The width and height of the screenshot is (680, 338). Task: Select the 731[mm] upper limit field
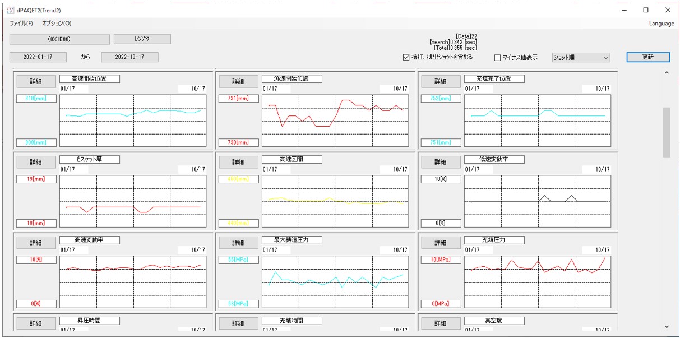point(238,99)
